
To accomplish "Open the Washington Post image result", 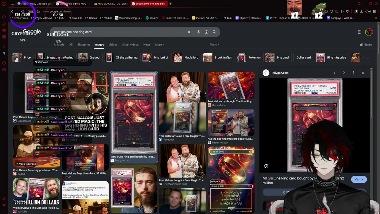I will (x=182, y=161).
